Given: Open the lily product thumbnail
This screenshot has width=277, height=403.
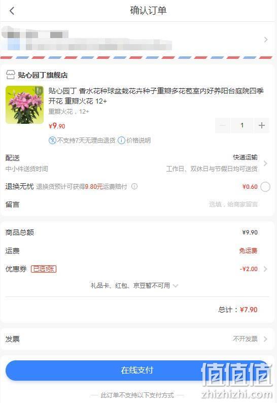Looking at the screenshot, I should point(25,105).
